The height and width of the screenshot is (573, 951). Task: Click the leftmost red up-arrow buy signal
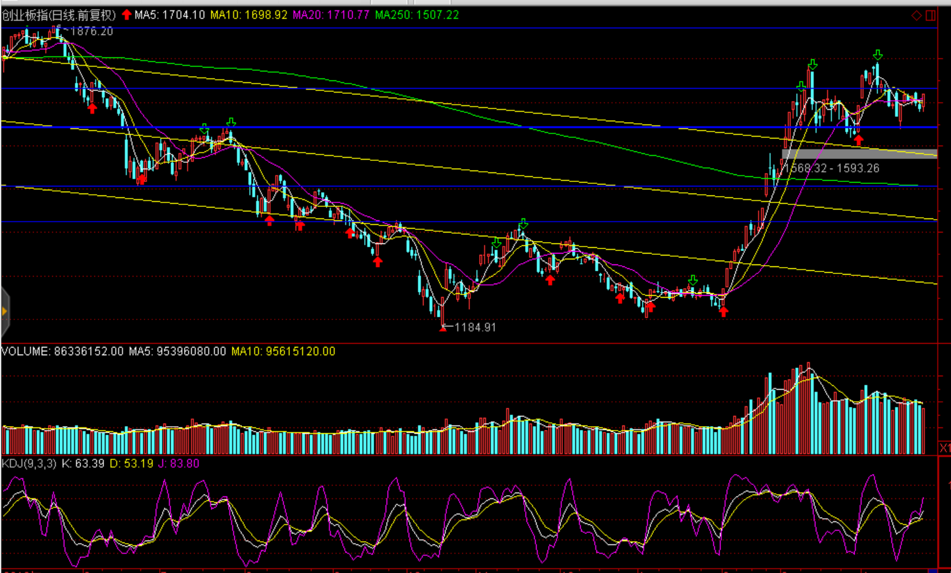pos(92,108)
